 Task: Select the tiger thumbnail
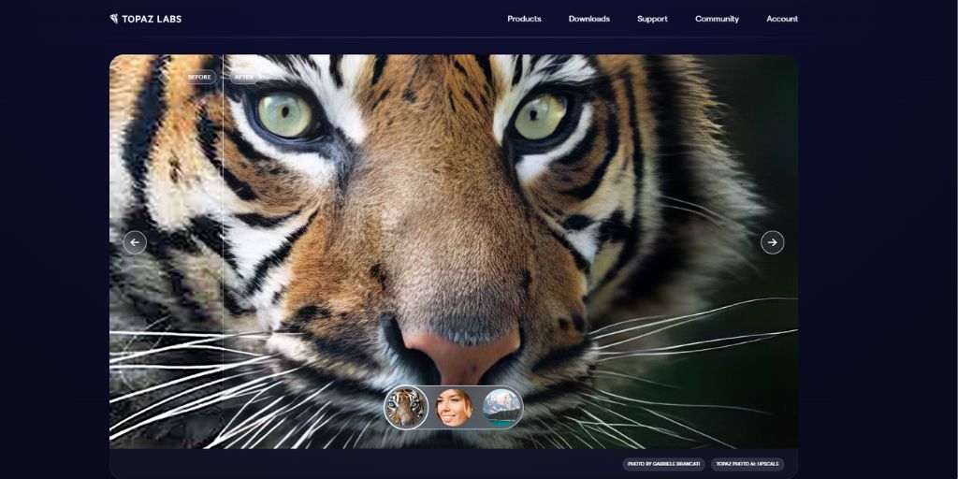coord(406,408)
